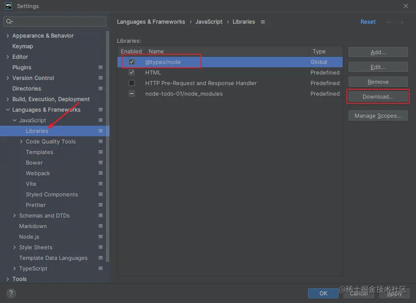The image size is (416, 303).
Task: Open Node.js settings page
Action: coord(29,237)
